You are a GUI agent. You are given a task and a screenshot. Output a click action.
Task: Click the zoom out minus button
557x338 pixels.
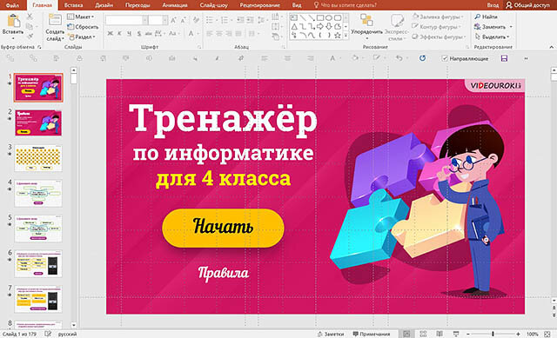[468, 334]
